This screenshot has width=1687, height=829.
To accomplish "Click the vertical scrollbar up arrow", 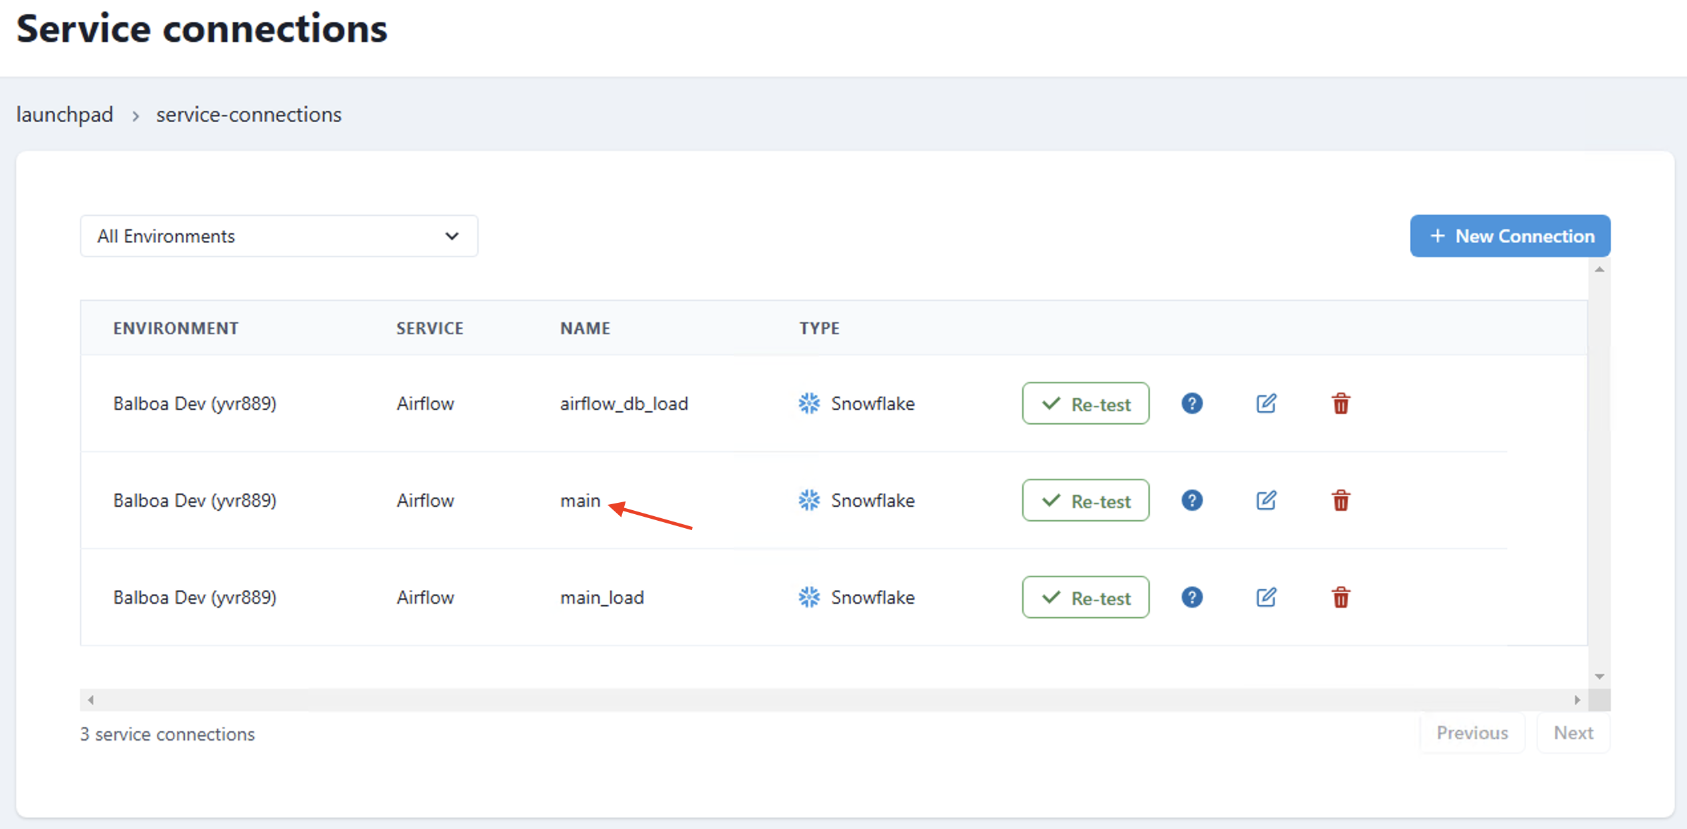I will pyautogui.click(x=1600, y=269).
